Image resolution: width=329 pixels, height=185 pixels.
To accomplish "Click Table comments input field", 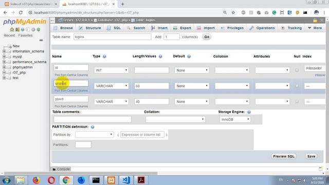I will click(93, 119).
